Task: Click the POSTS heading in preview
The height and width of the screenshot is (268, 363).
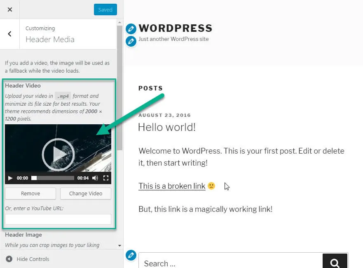Action: [150, 88]
